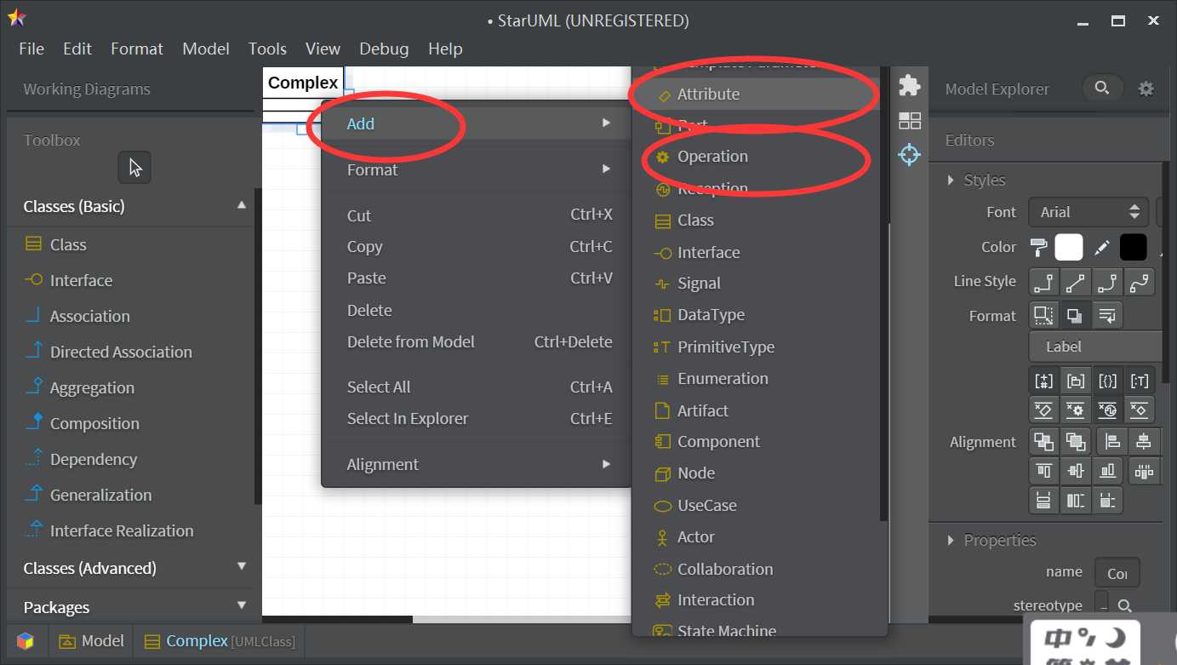1177x665 pixels.
Task: Click the stereotype search magnifier icon
Action: (1124, 606)
